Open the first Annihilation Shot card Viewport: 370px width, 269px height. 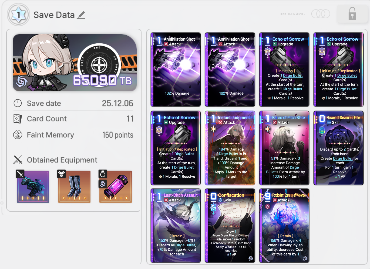[x=176, y=70]
